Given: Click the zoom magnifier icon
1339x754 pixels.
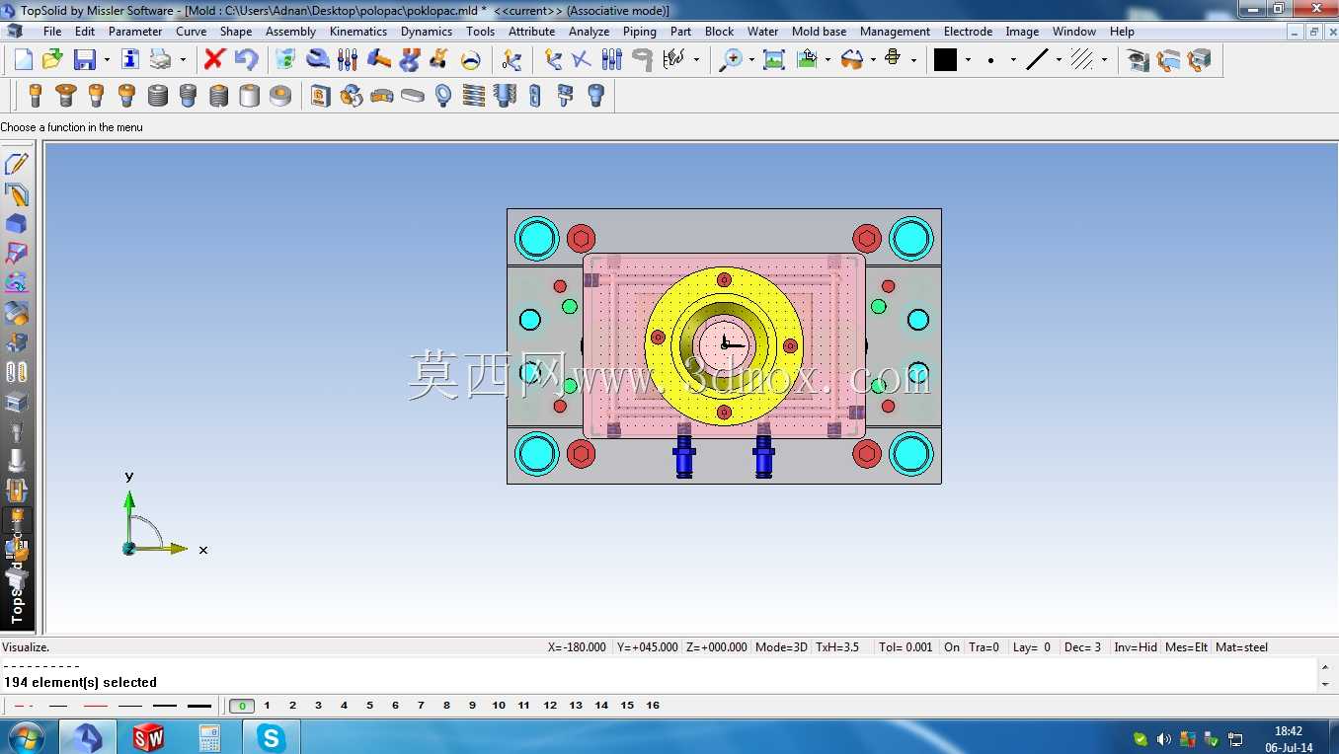Looking at the screenshot, I should tap(731, 59).
